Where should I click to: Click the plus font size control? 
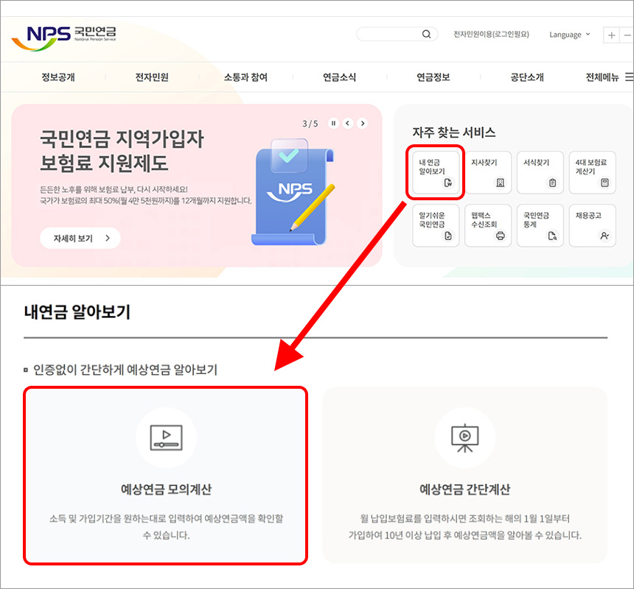tap(613, 35)
